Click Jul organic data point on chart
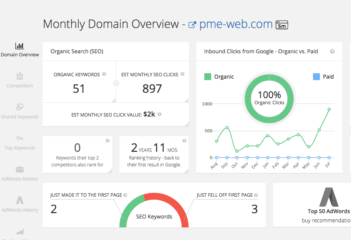 [x=329, y=109]
